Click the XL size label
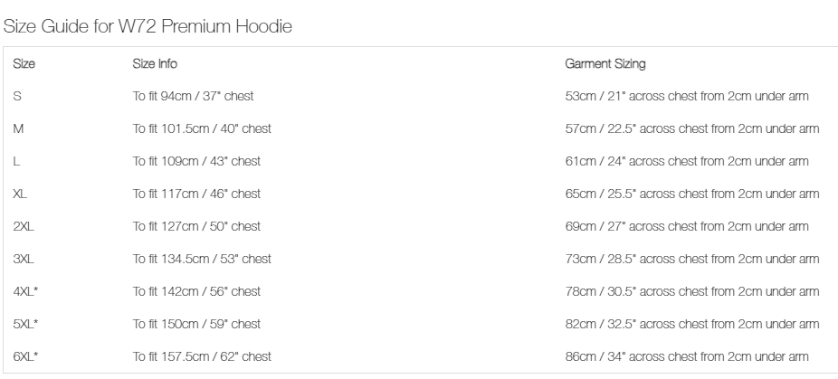Image resolution: width=838 pixels, height=379 pixels. 20,194
